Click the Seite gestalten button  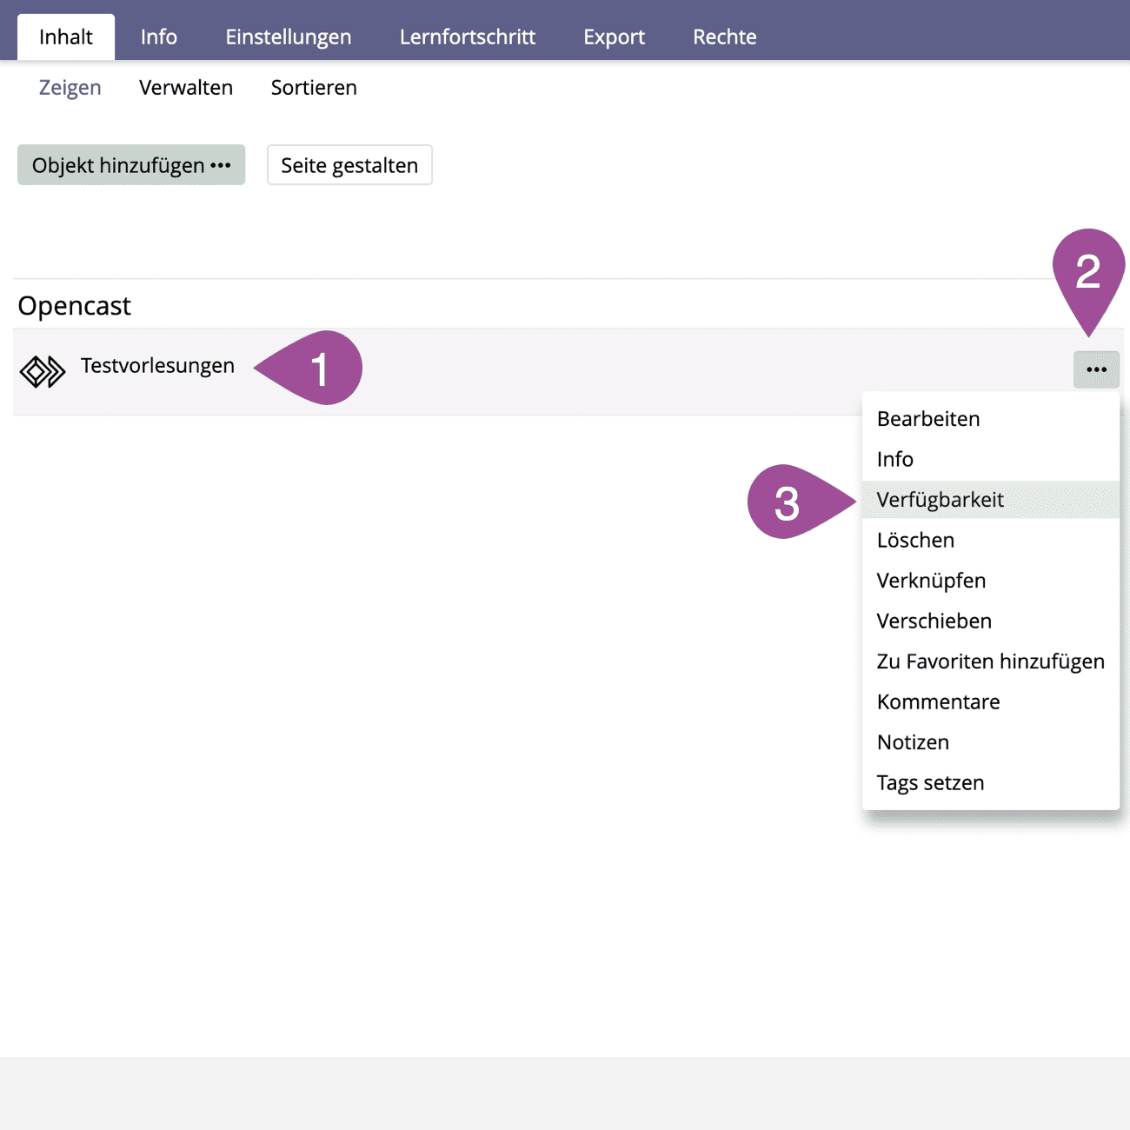[349, 165]
